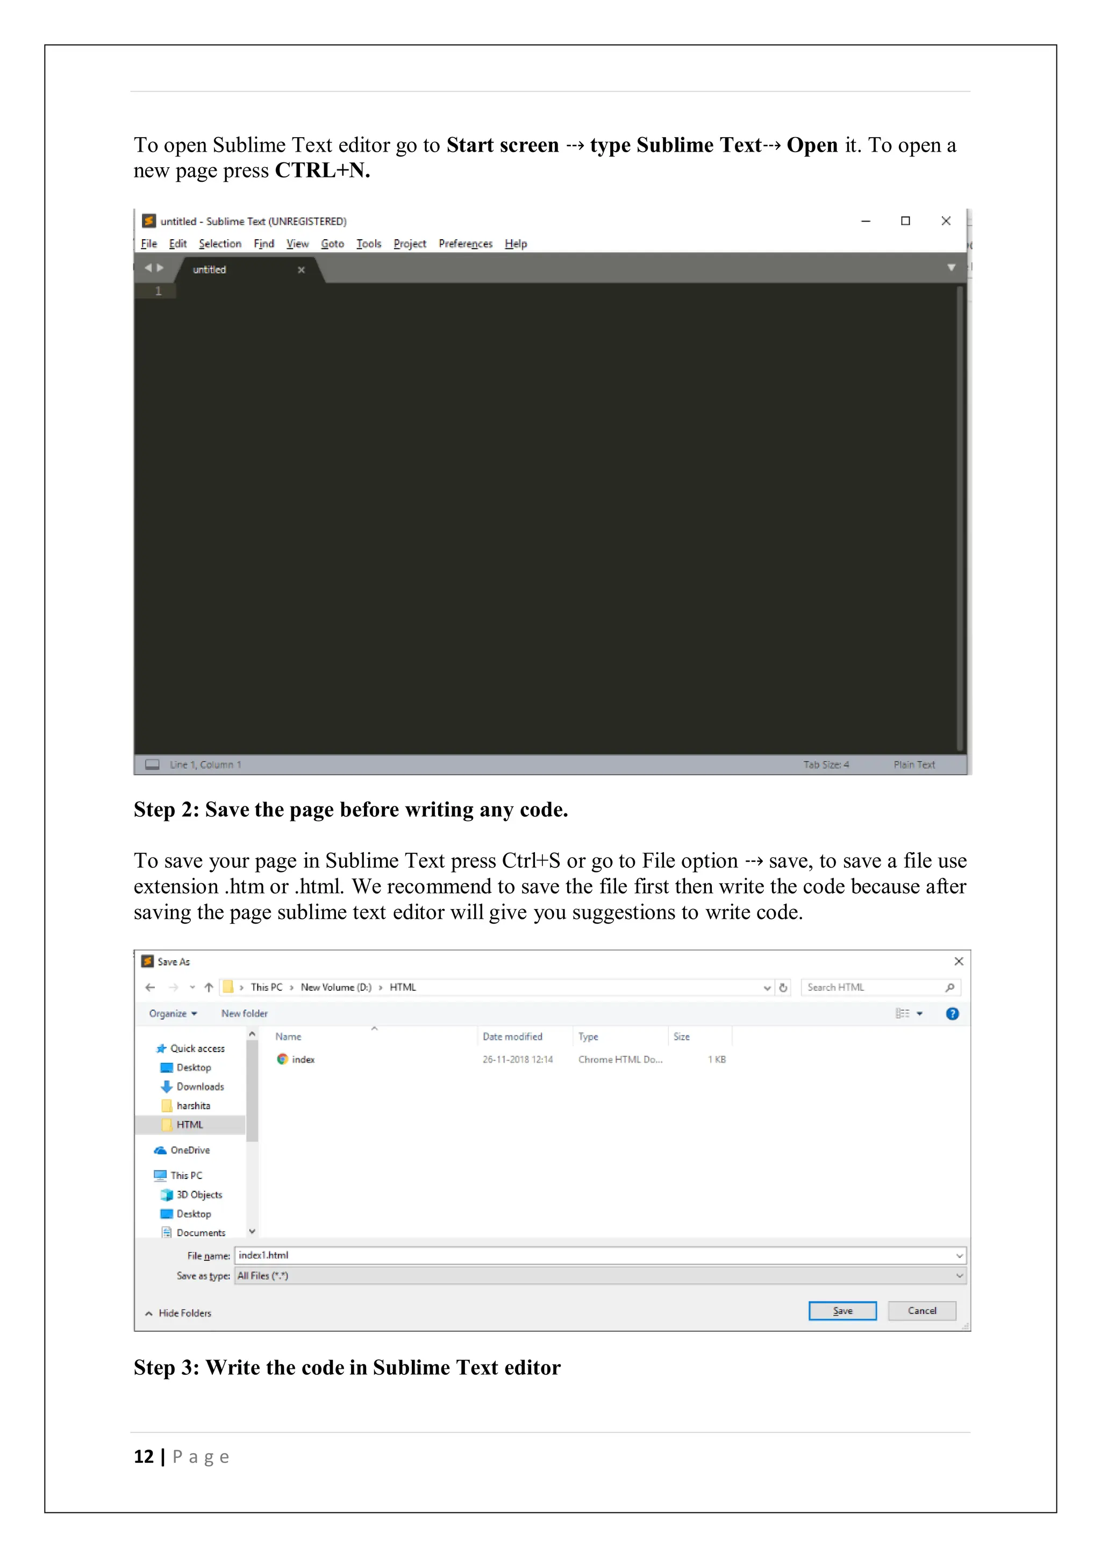Click the search magnifier icon
Viewport: 1101px width, 1557px height.
coord(950,987)
